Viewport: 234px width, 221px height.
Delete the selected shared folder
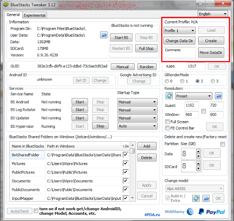[x=147, y=158]
